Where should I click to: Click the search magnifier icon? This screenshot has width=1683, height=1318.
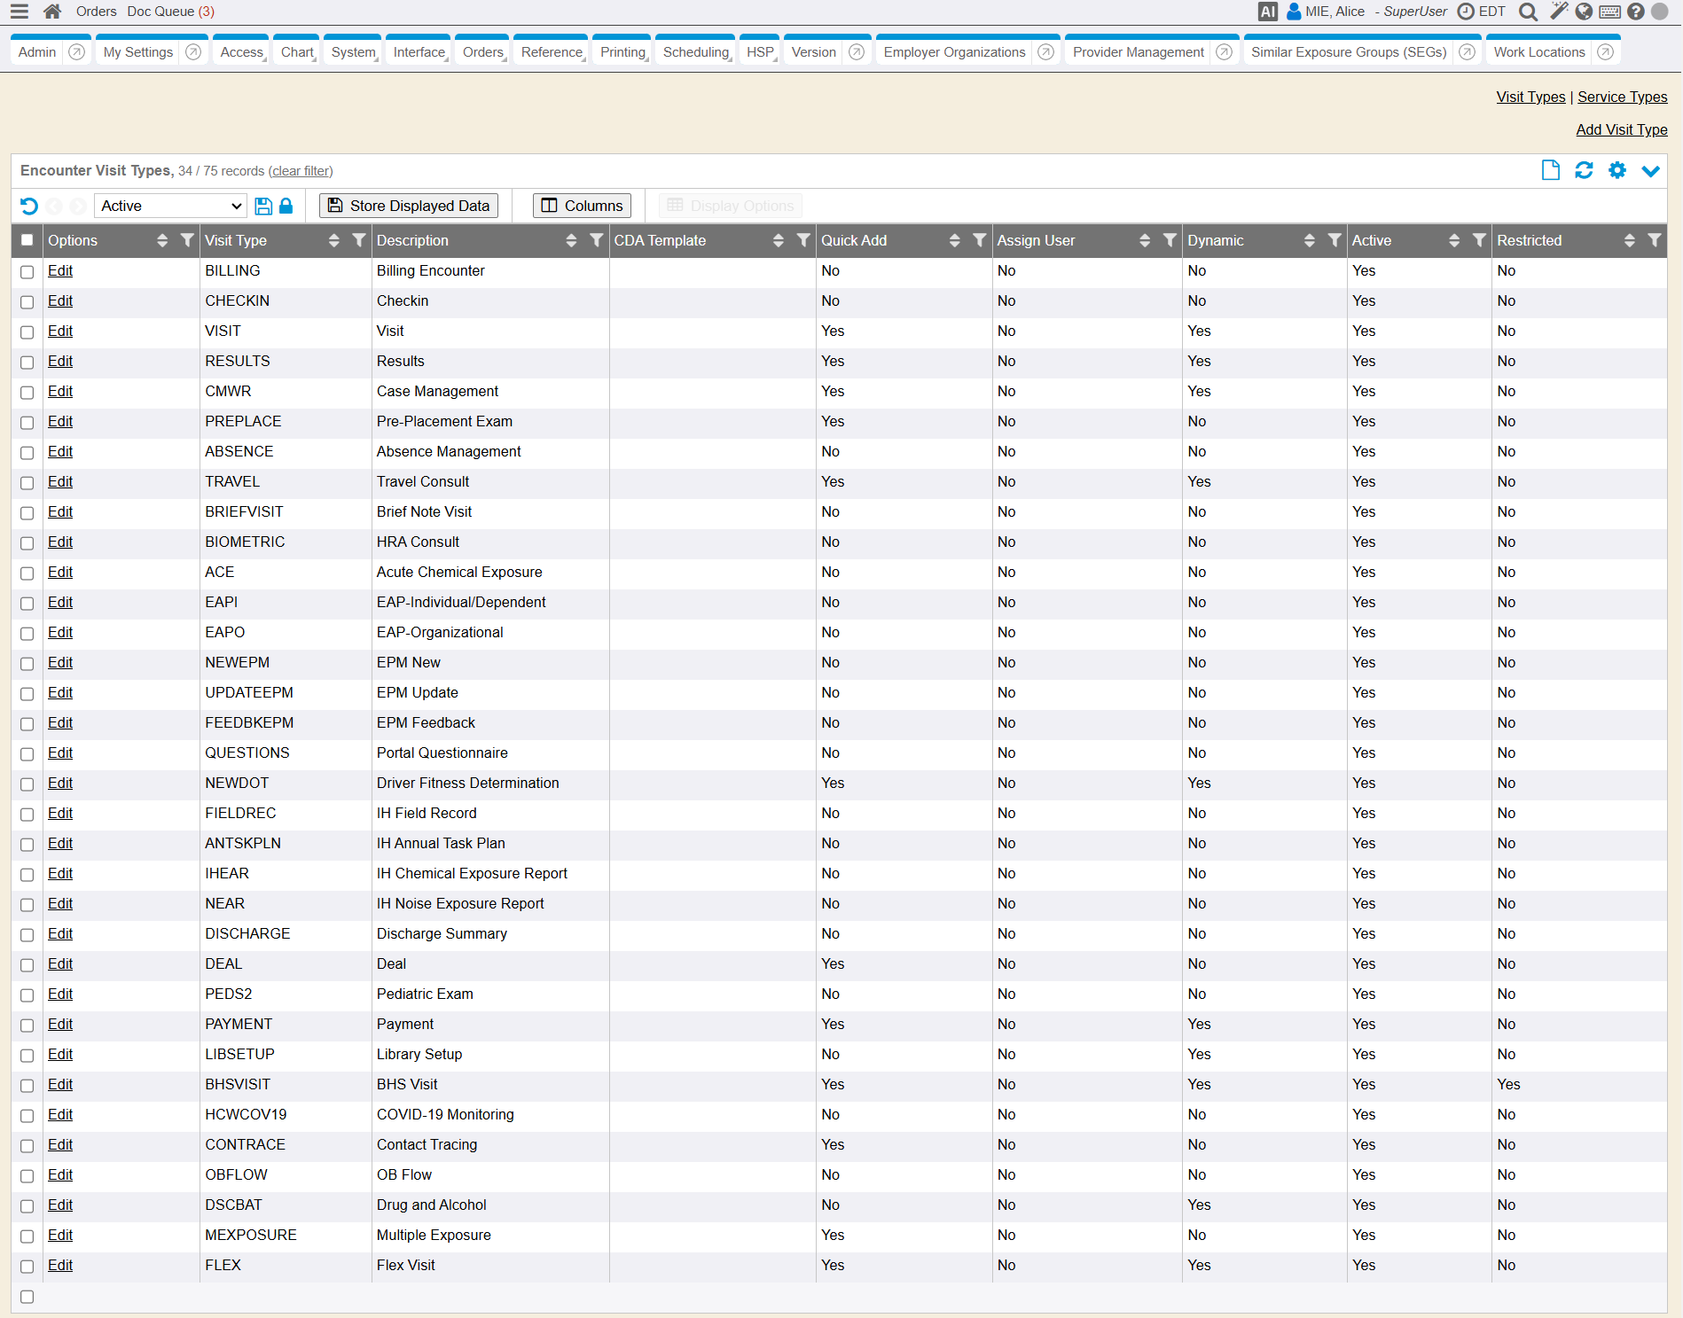[1528, 12]
